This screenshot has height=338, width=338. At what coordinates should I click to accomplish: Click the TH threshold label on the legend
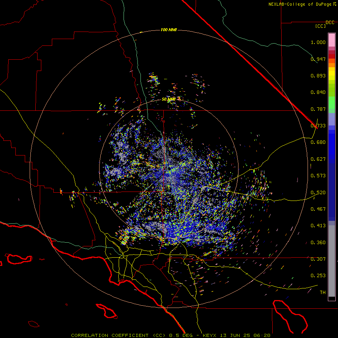point(323,293)
